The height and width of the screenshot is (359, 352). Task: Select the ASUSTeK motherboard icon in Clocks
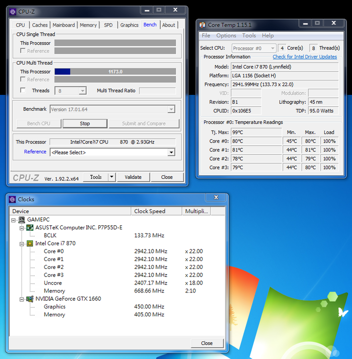(x=30, y=228)
